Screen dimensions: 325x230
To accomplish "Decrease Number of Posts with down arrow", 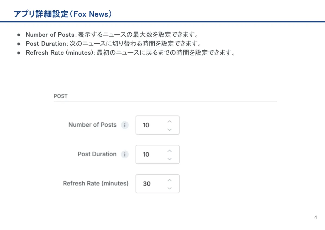I will click(170, 129).
